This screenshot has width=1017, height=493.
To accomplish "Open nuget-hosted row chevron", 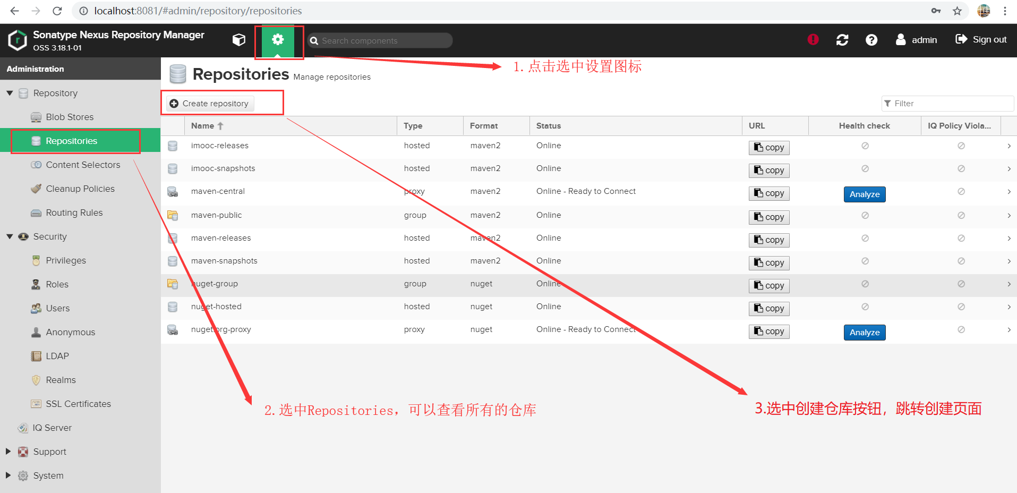I will tap(1009, 307).
